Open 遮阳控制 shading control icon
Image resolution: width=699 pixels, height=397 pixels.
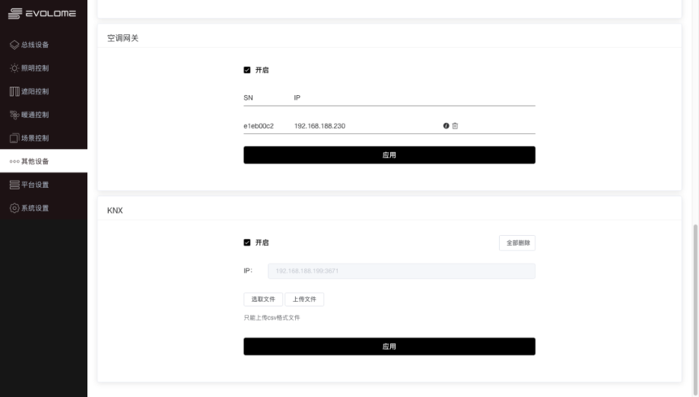click(x=15, y=91)
